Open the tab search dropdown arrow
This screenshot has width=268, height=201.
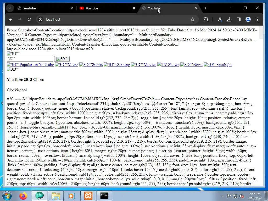coord(10,8)
